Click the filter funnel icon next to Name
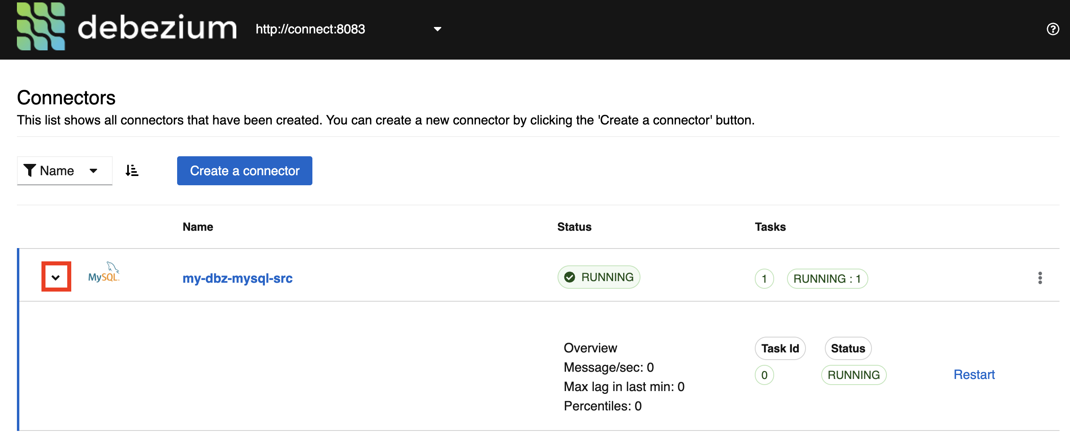 (29, 170)
